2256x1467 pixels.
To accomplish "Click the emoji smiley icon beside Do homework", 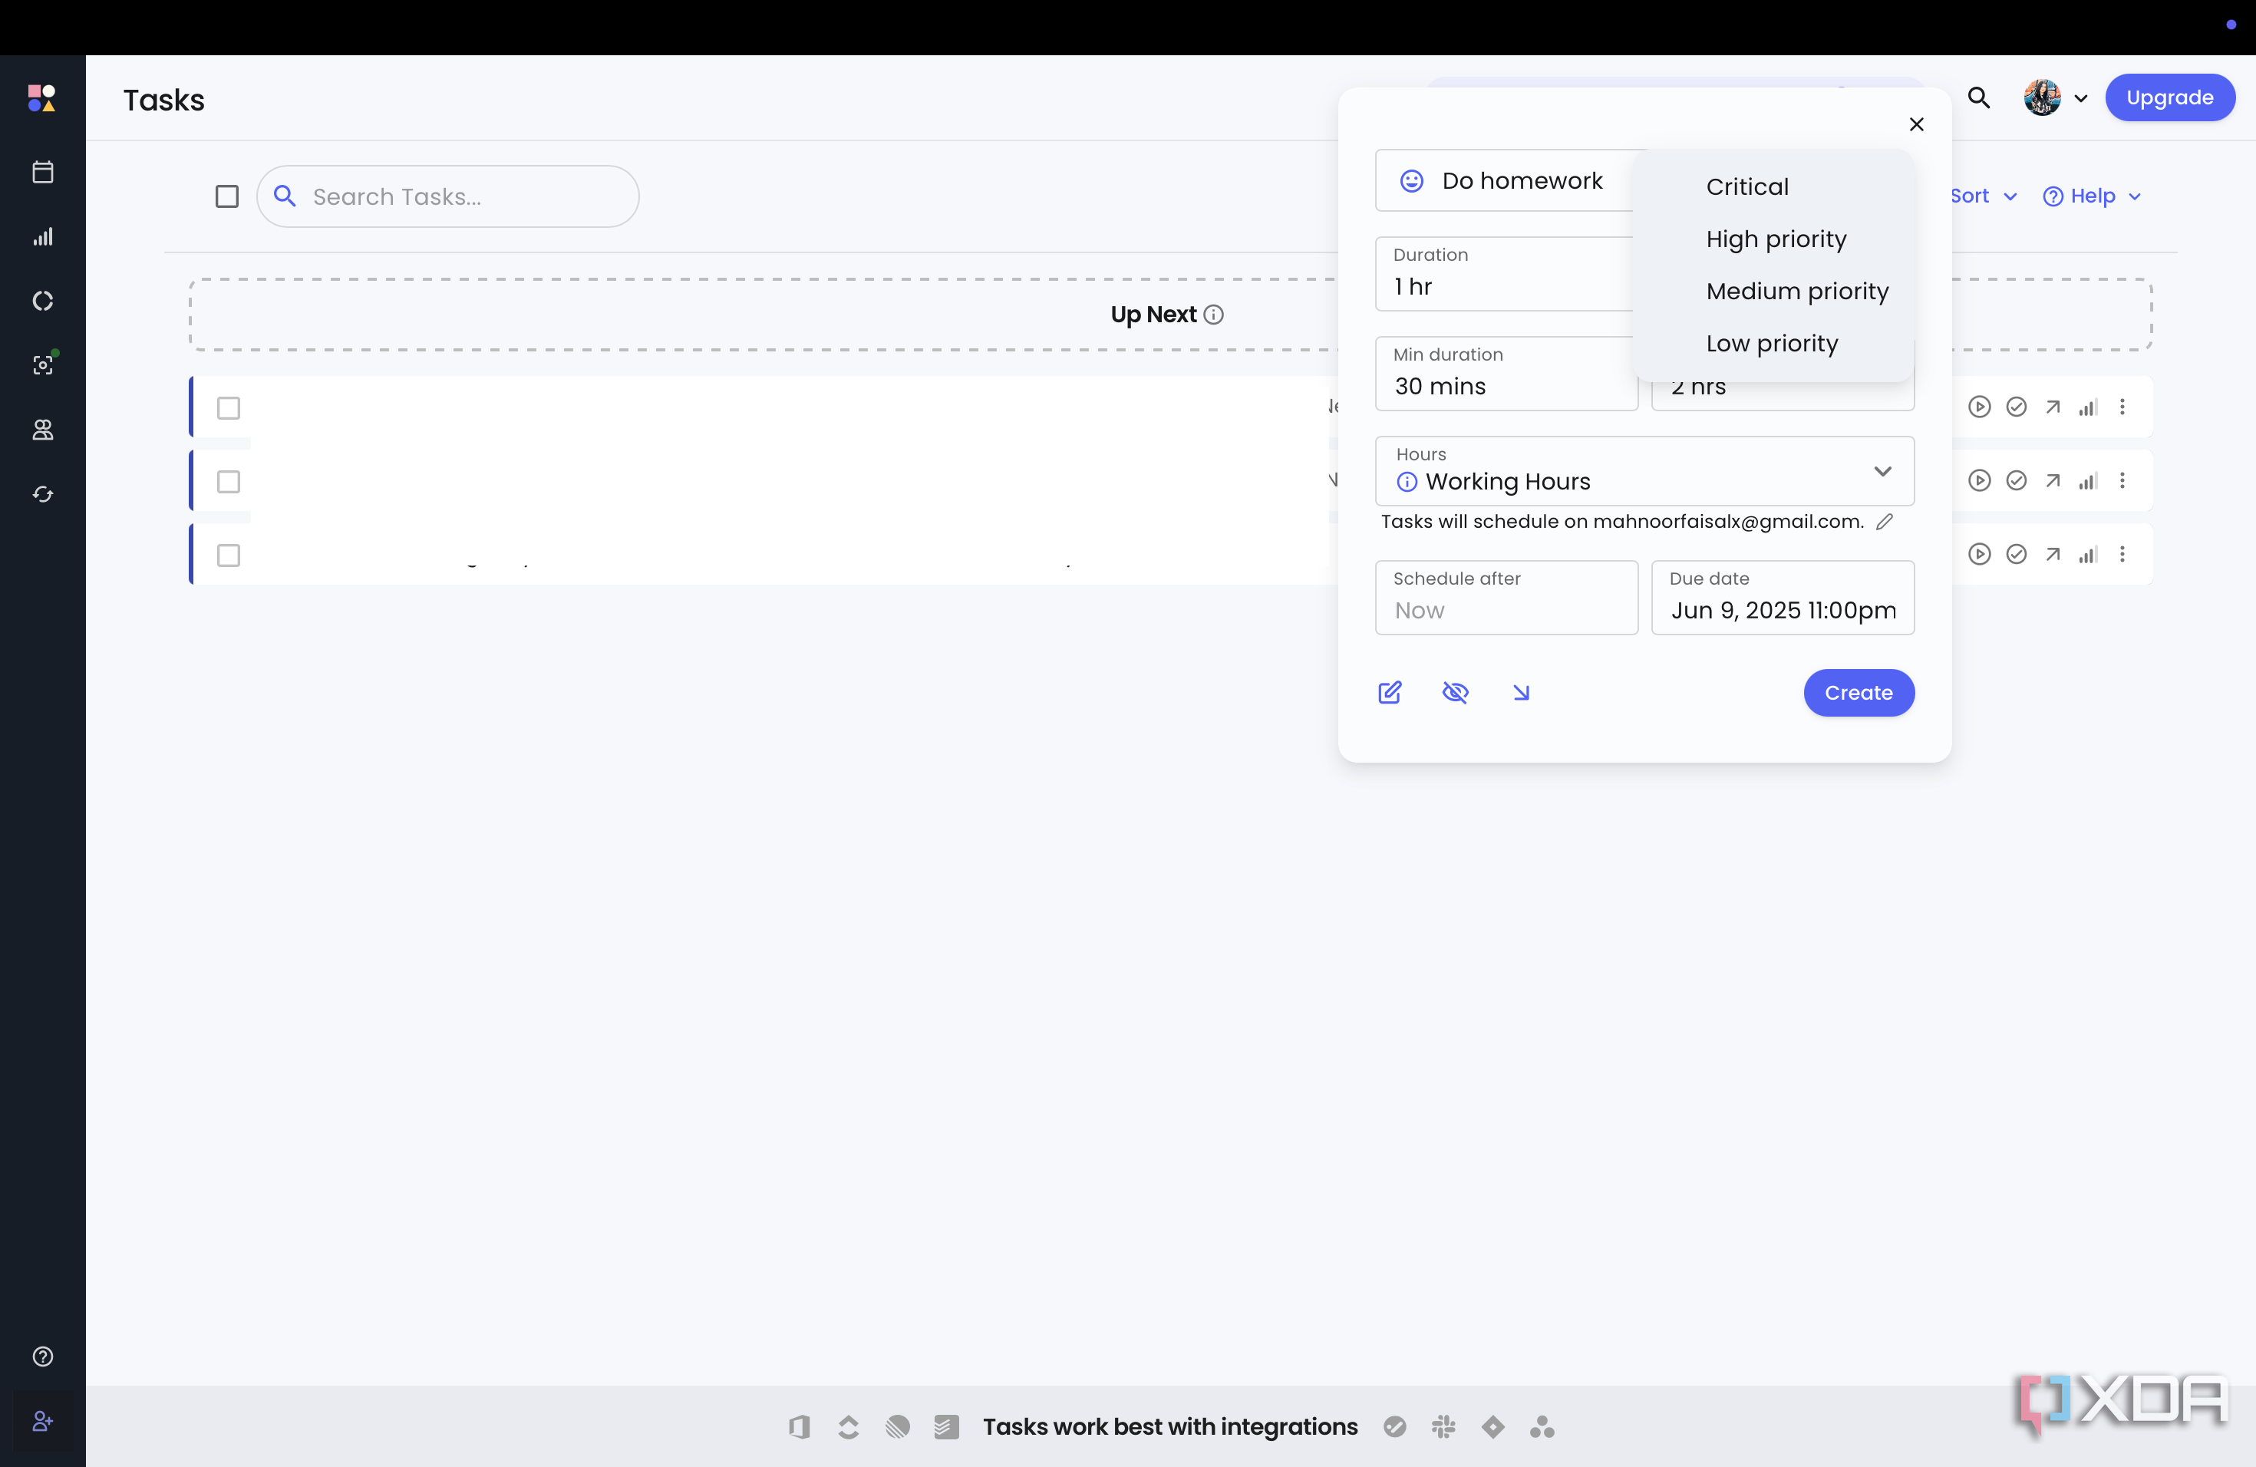I will pos(1411,181).
